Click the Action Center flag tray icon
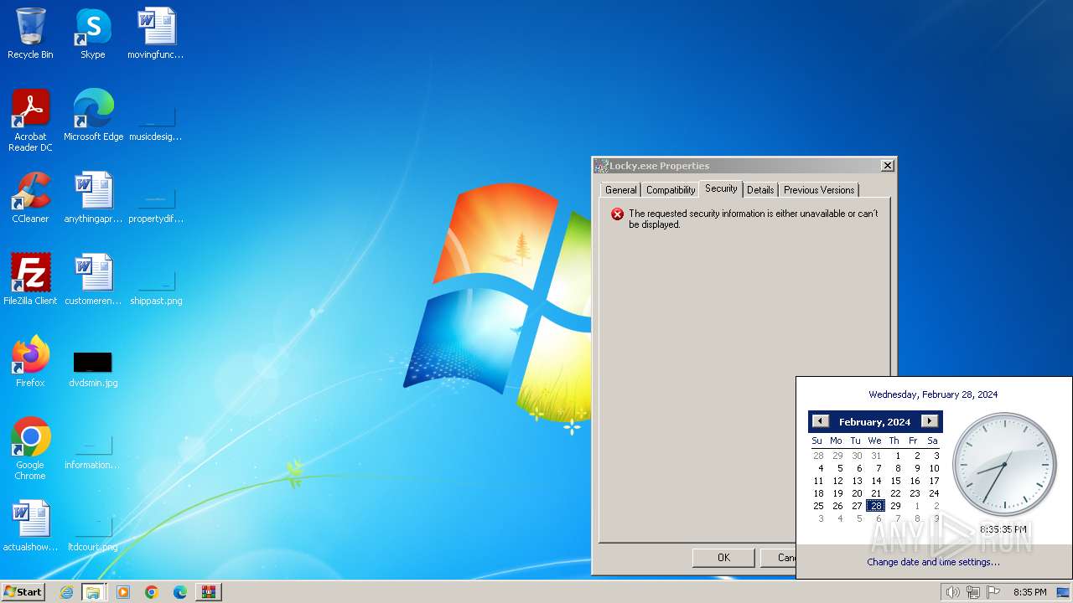Image resolution: width=1073 pixels, height=603 pixels. click(x=993, y=592)
